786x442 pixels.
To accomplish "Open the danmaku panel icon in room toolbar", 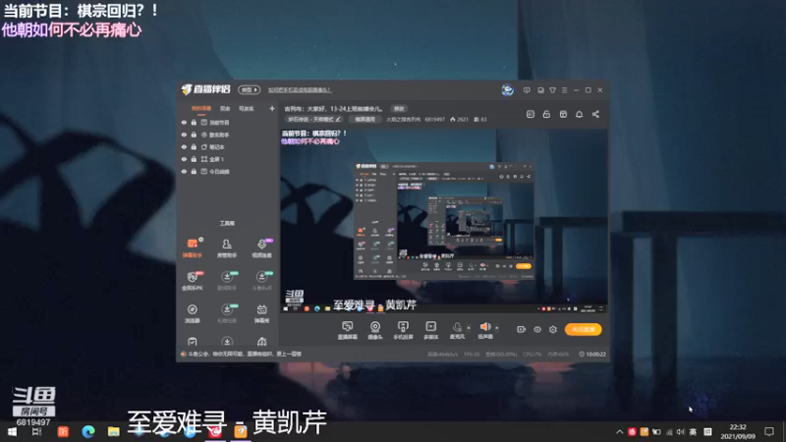I will (x=531, y=114).
